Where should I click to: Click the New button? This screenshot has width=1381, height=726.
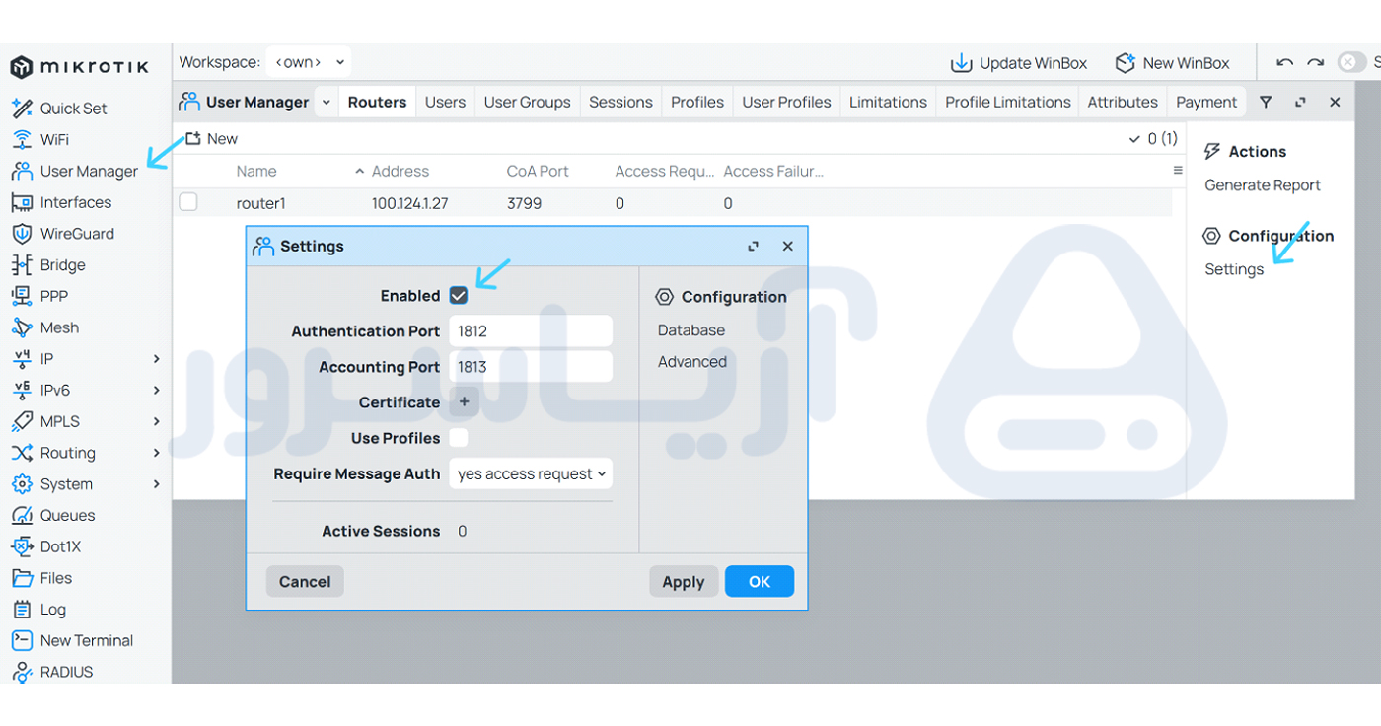(211, 139)
